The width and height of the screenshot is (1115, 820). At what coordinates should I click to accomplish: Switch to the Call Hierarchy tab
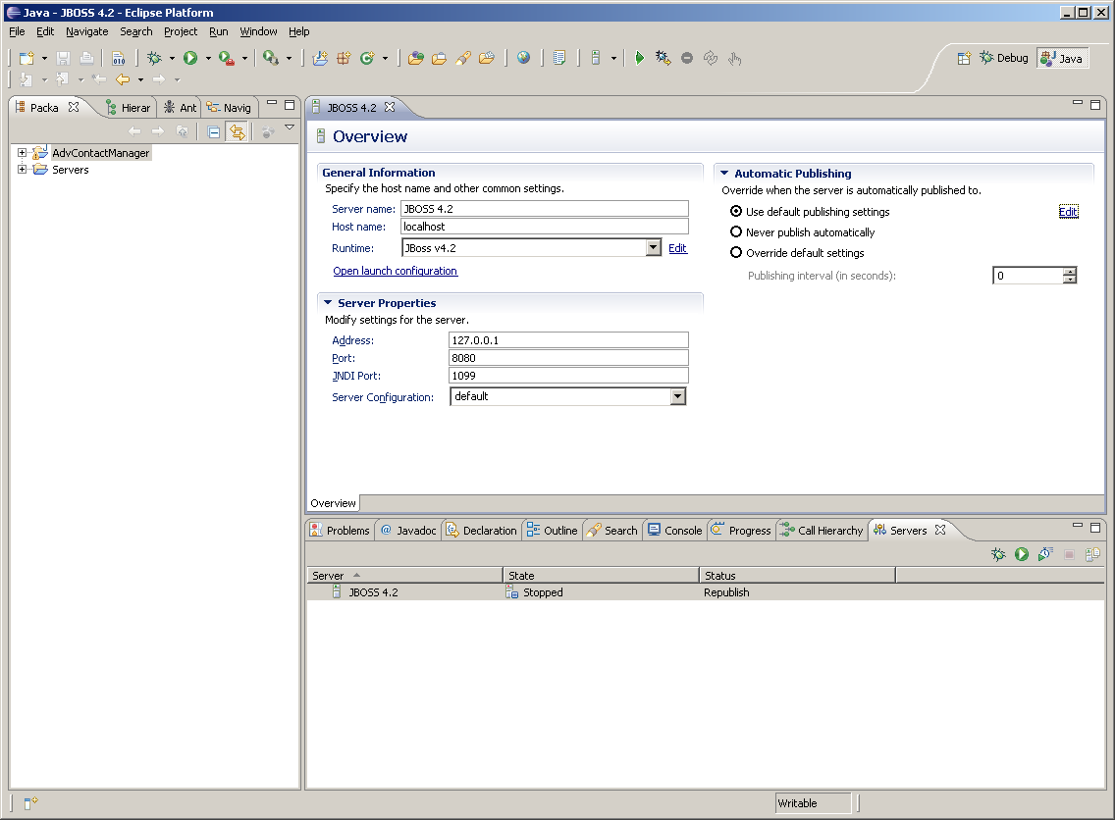pyautogui.click(x=822, y=530)
